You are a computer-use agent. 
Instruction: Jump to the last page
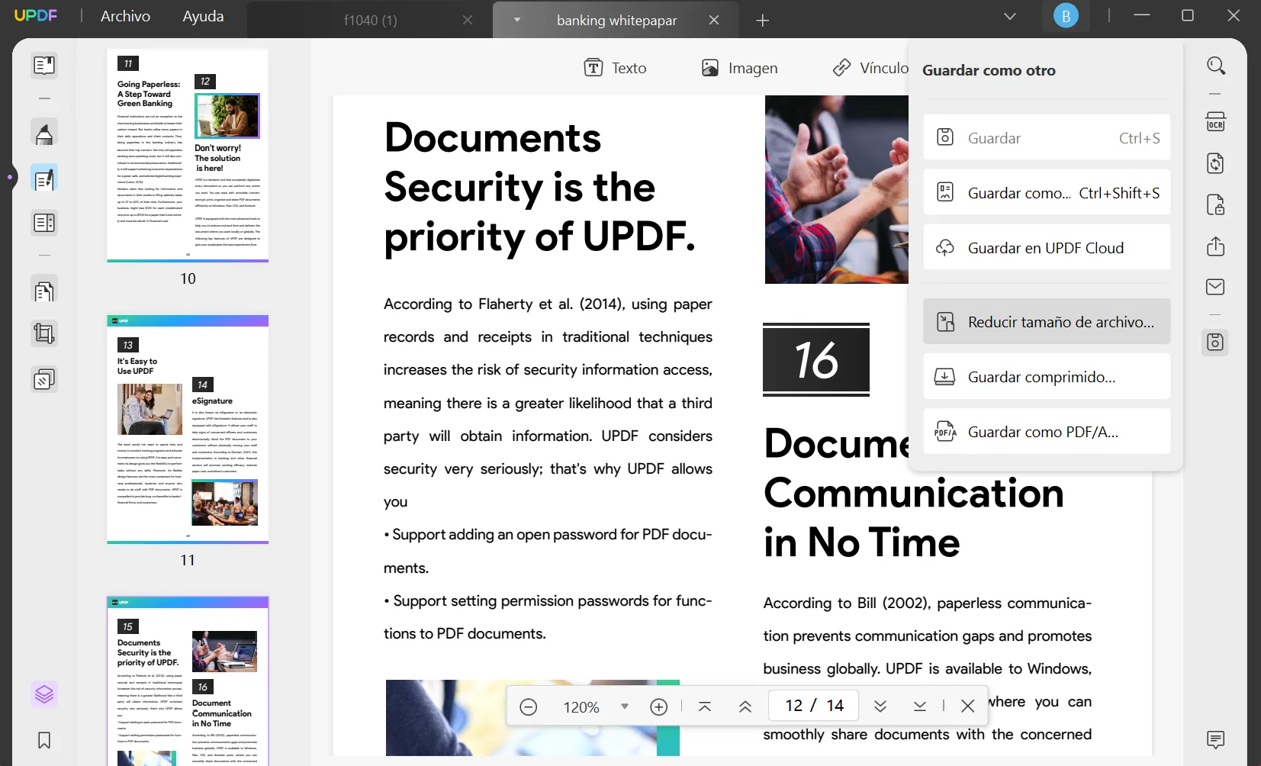(920, 706)
